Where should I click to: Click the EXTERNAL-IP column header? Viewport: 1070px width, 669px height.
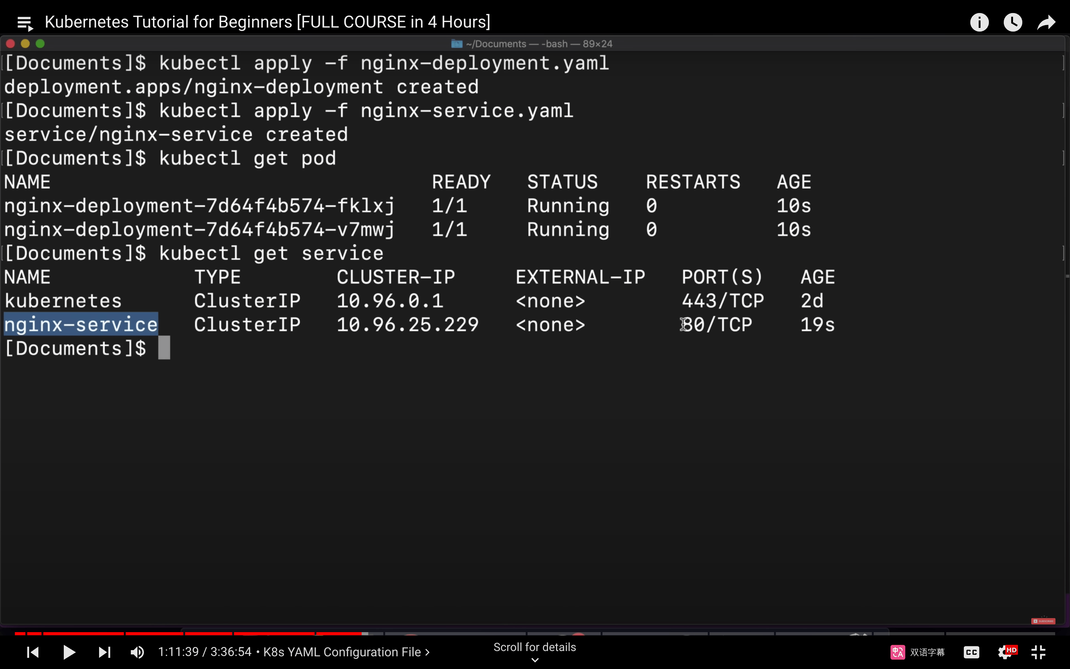click(580, 277)
